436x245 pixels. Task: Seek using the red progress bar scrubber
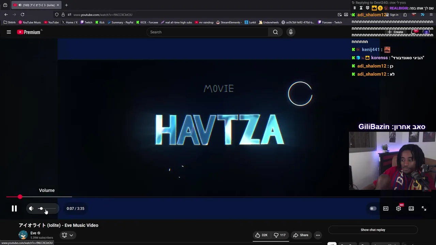point(20,197)
